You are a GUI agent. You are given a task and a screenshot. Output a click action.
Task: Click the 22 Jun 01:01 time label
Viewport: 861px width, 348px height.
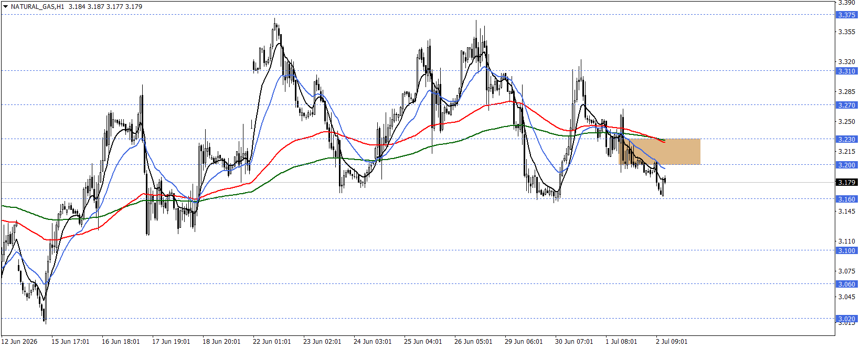pos(272,341)
